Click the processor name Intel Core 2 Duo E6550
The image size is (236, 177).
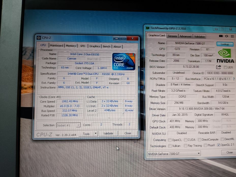pos(84,54)
